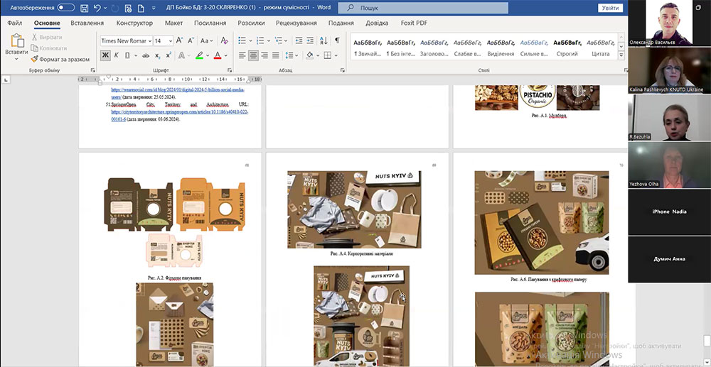Click the Save icon in title bar
Screen dimensions: 711x367
point(85,8)
